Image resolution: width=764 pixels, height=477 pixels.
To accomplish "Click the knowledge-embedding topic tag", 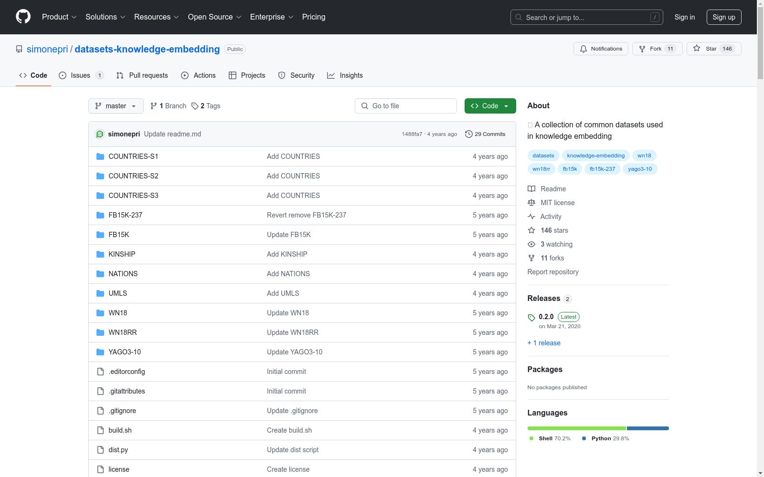I will [596, 156].
